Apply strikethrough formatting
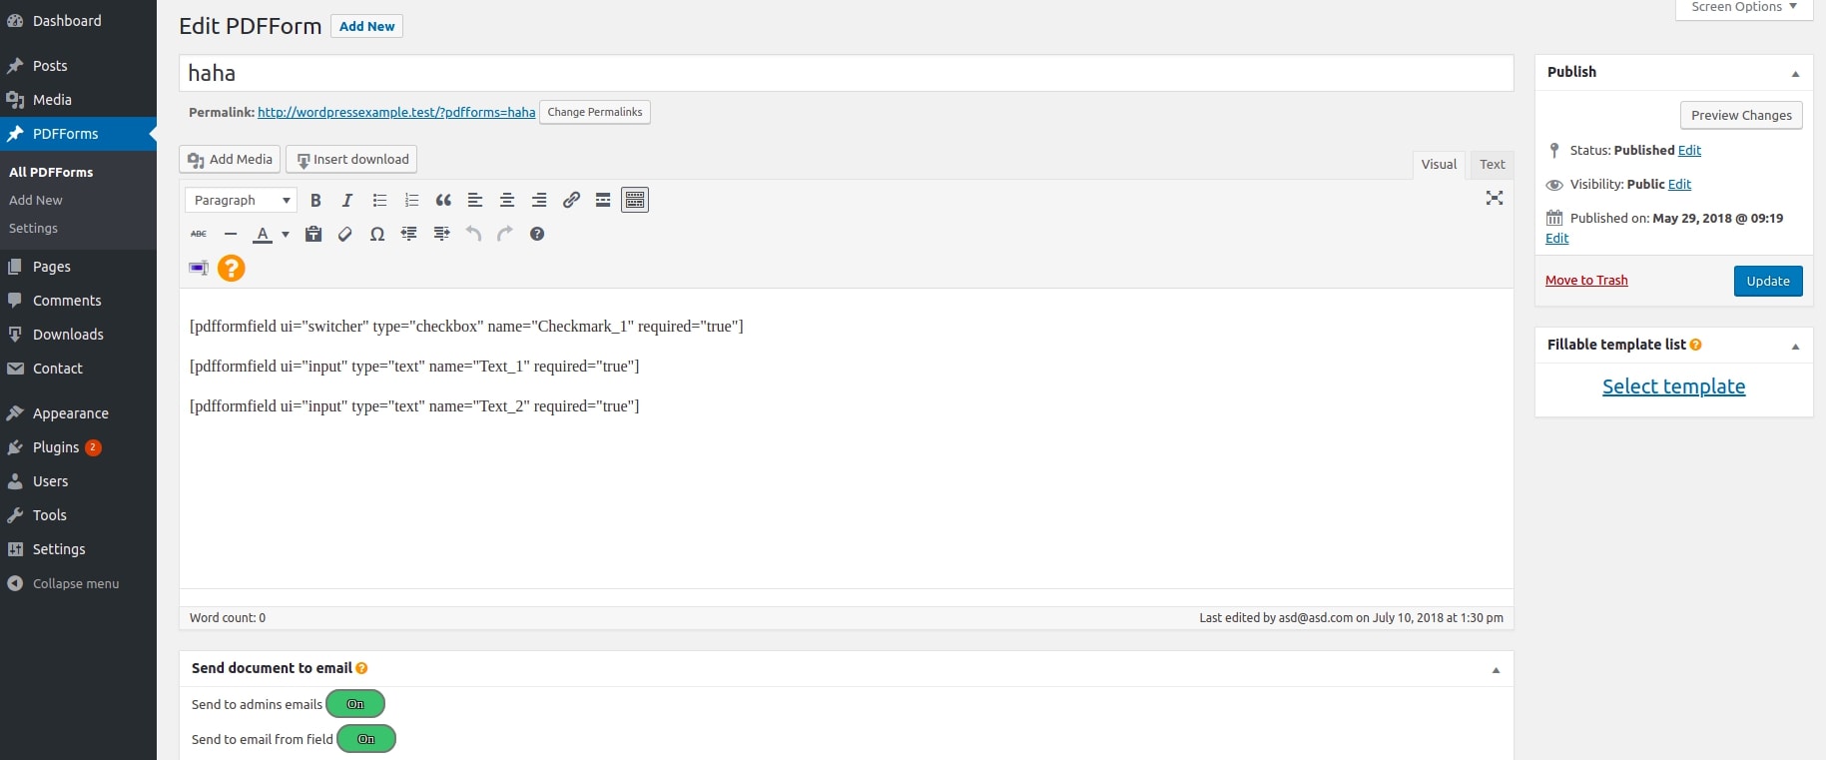The image size is (1826, 760). (x=199, y=234)
